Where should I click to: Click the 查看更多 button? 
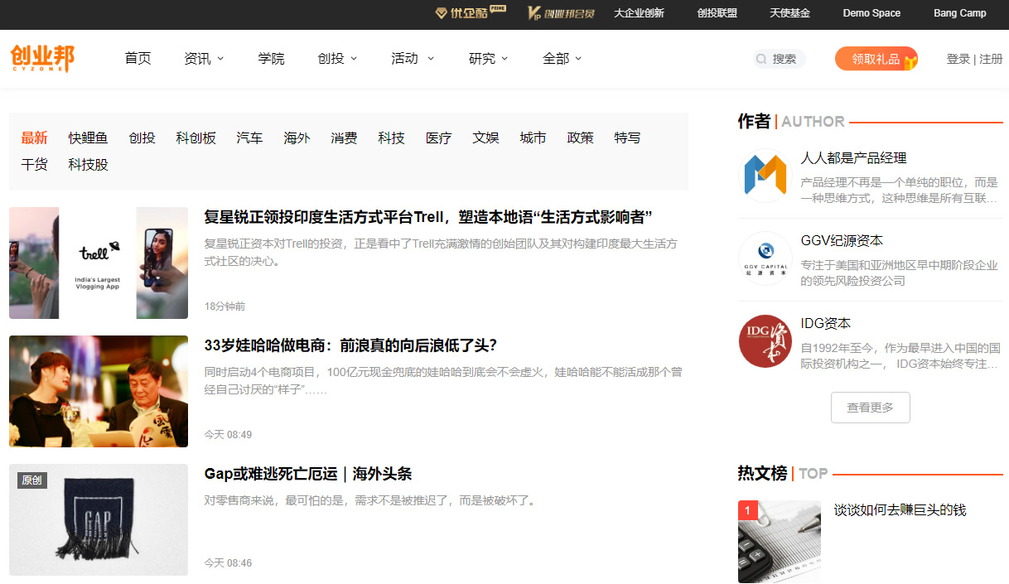point(870,407)
